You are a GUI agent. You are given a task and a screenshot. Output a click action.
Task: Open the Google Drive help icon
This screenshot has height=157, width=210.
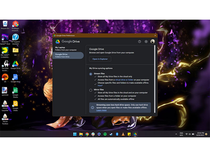[139, 42]
